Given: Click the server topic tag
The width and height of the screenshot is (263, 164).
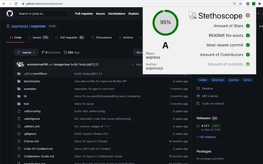Looking at the screenshot, I should click(247, 80).
